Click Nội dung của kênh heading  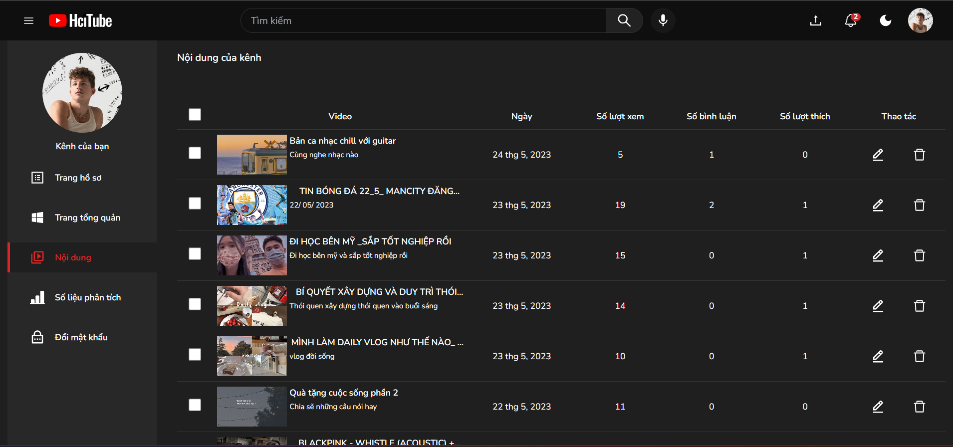pos(219,57)
